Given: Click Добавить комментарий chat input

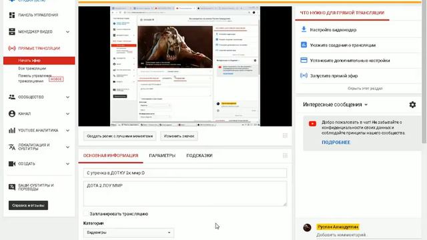Looking at the screenshot, I should 341,235.
